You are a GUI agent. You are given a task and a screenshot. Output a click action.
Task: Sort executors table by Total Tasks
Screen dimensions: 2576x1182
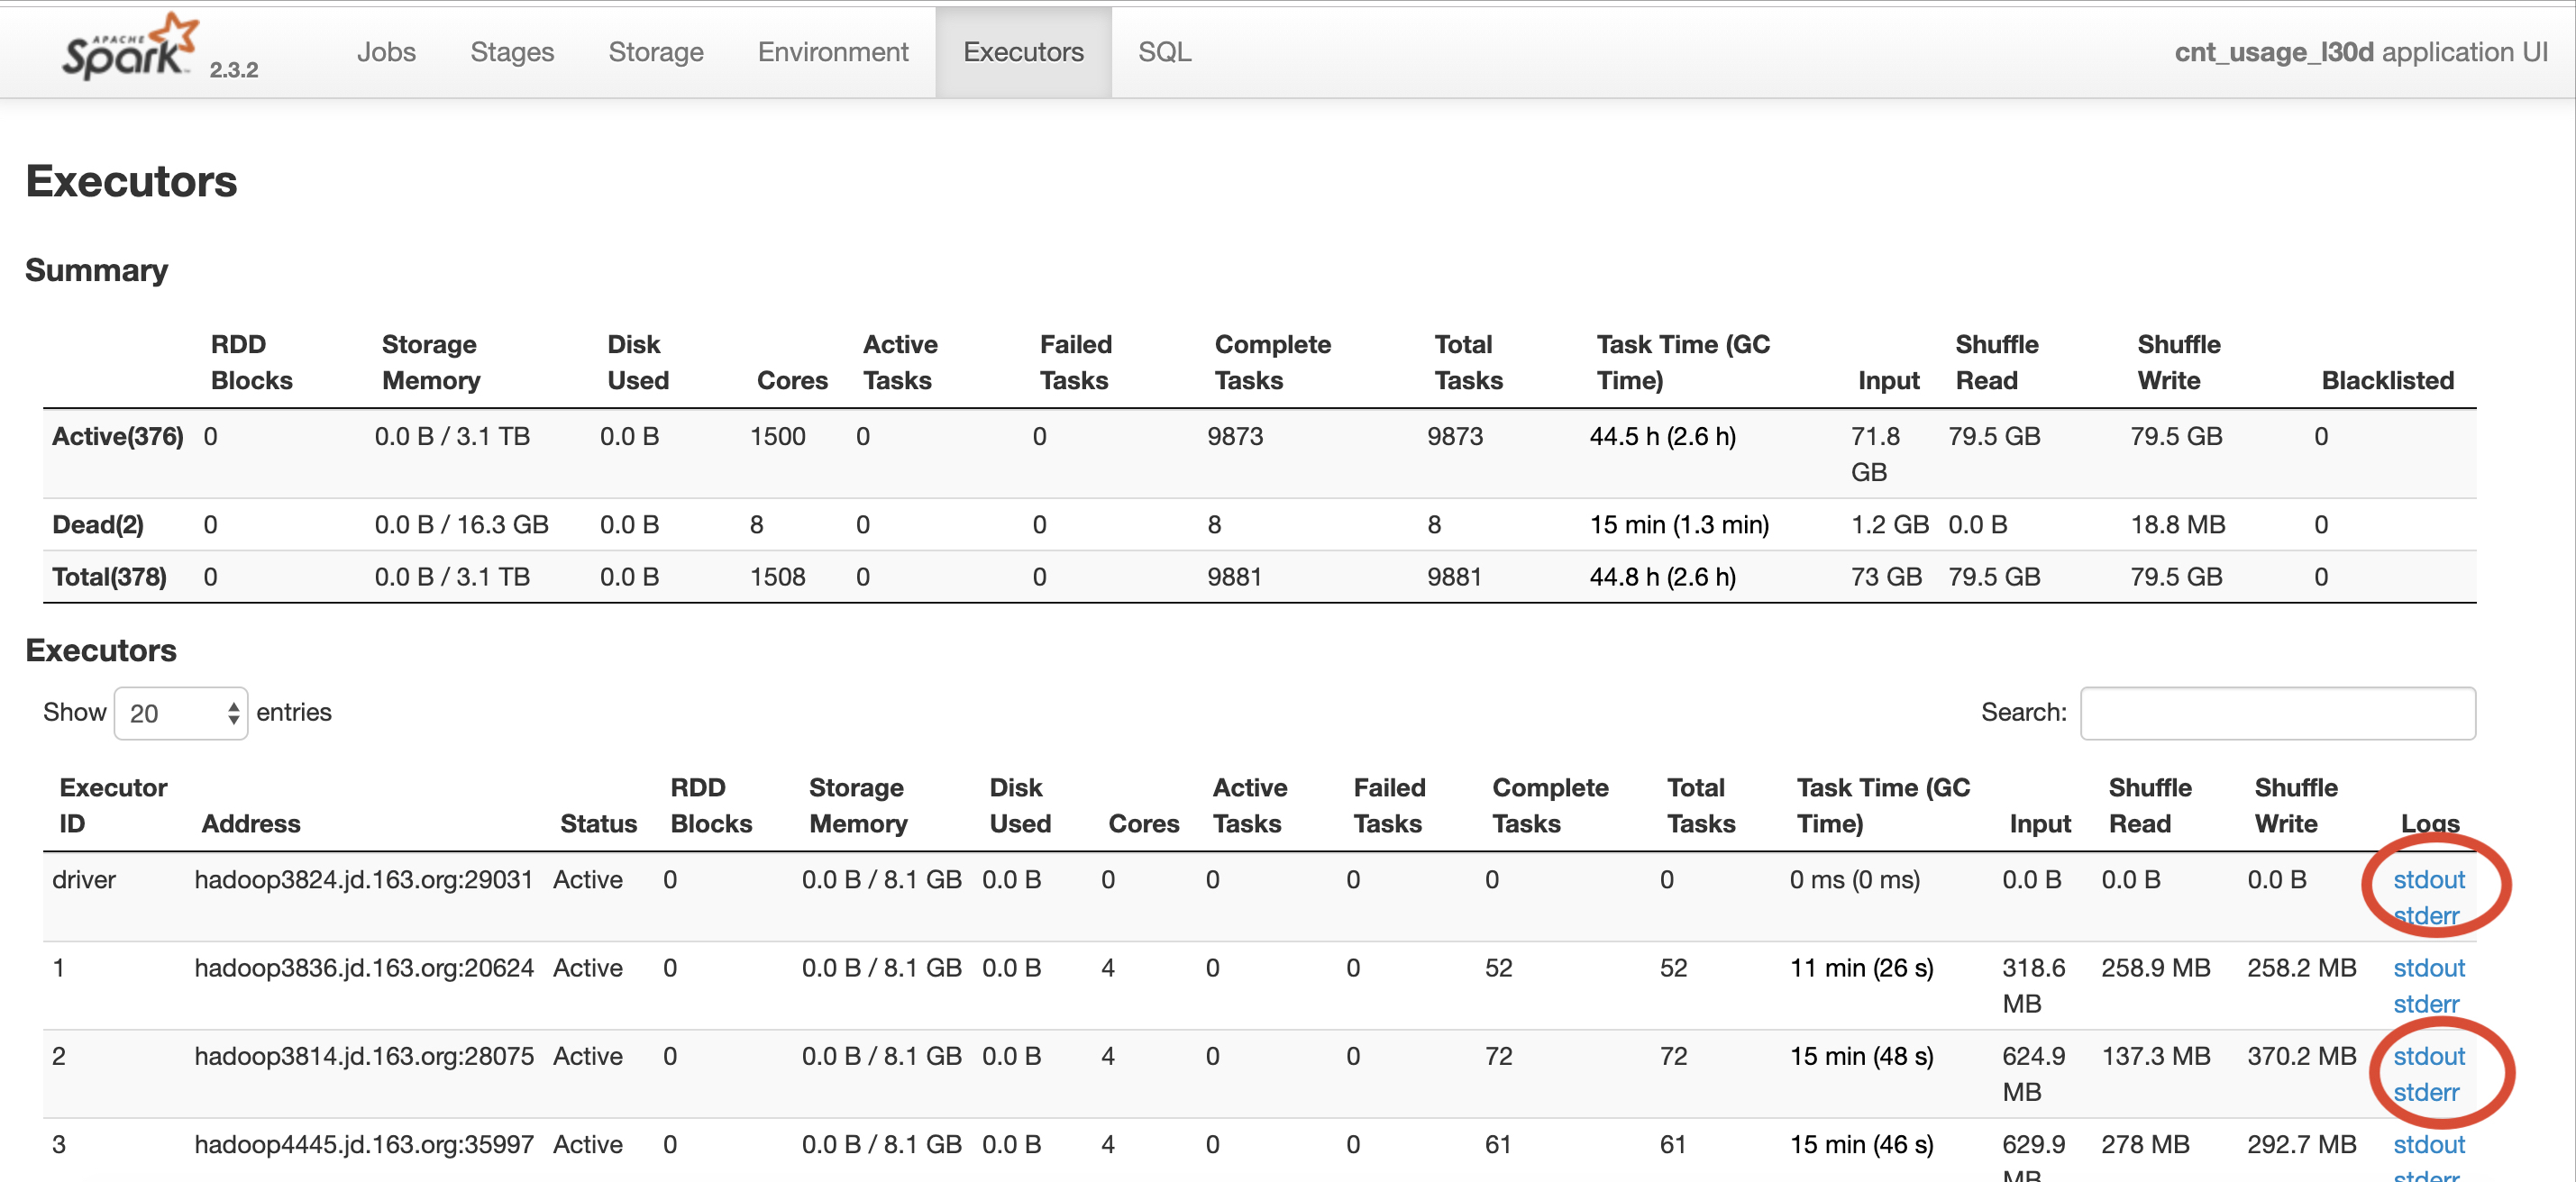coord(1701,805)
